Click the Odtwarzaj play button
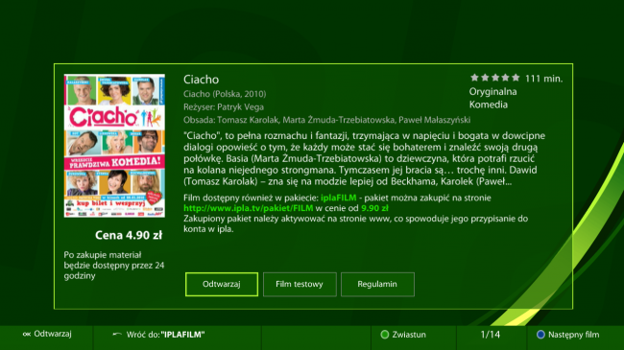 [x=222, y=284]
